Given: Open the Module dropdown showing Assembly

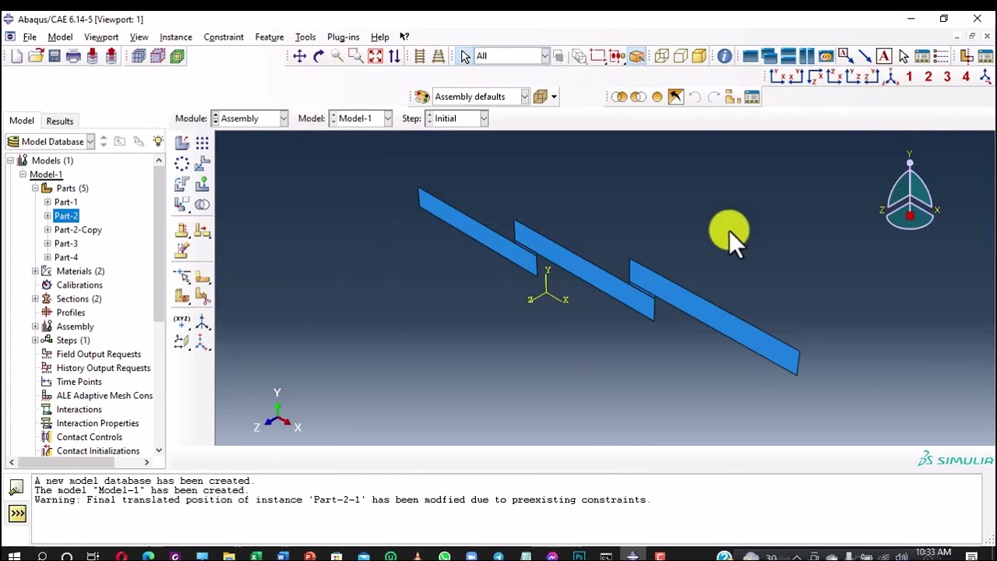Looking at the screenshot, I should 250,118.
